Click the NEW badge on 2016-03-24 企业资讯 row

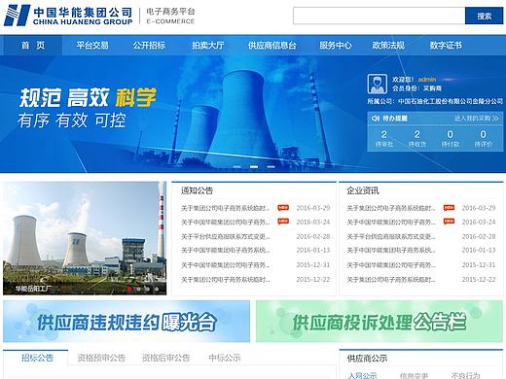449,222
